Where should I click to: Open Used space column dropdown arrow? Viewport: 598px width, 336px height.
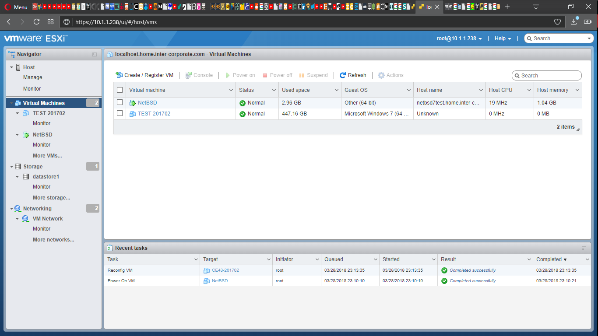coord(336,90)
